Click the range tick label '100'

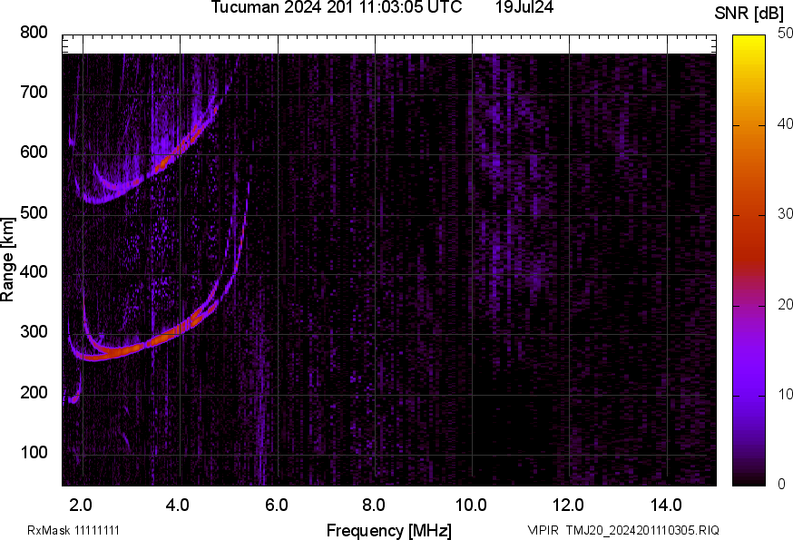[34, 453]
